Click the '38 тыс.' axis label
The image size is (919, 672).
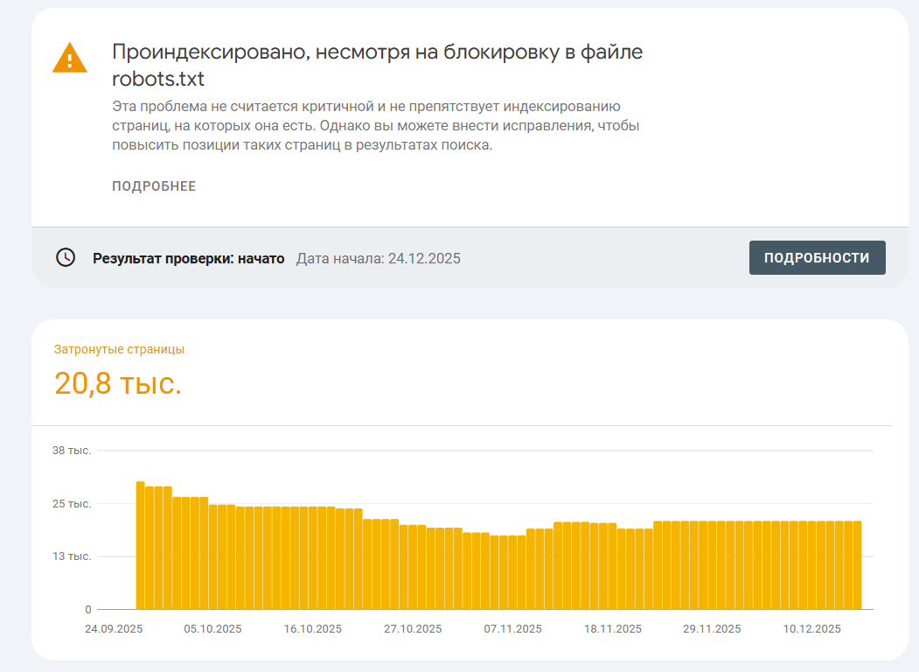tap(72, 451)
